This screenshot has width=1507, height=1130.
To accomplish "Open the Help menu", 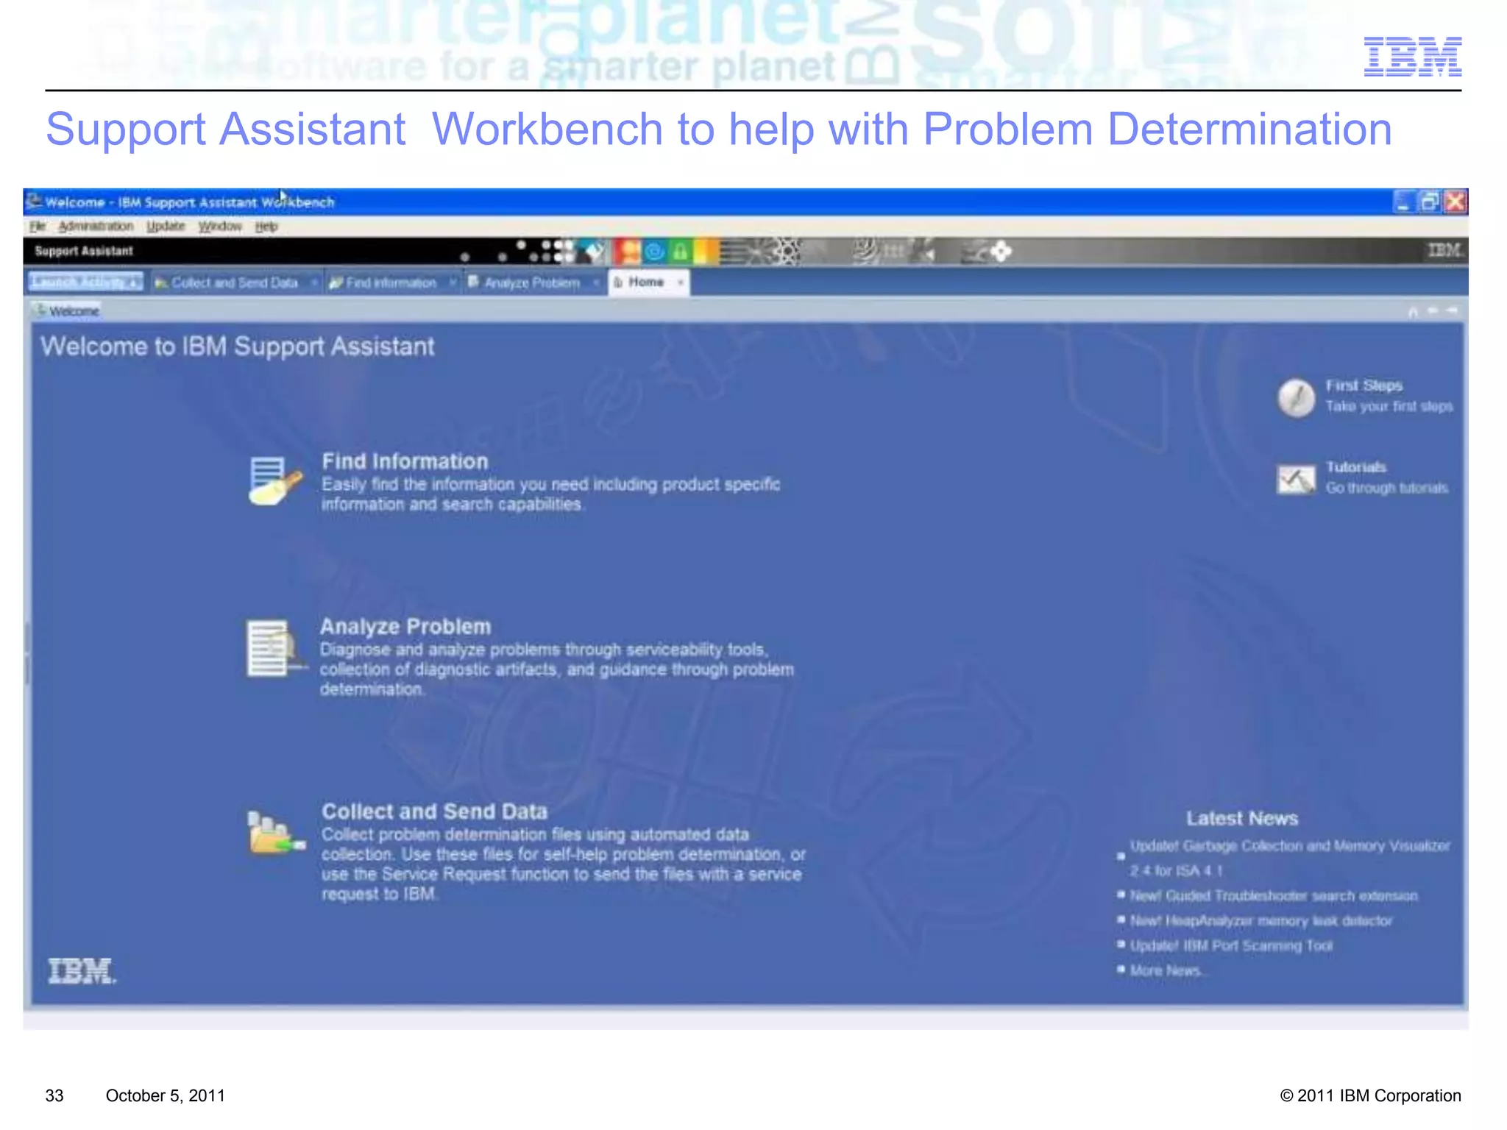I will (x=266, y=227).
